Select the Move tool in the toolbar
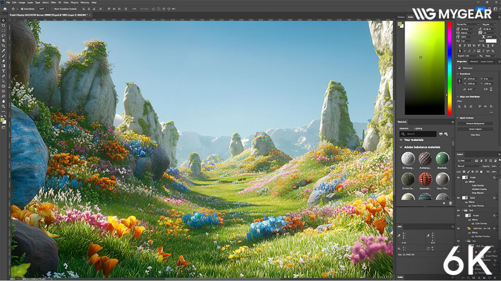The height and width of the screenshot is (281, 501). [x=4, y=20]
